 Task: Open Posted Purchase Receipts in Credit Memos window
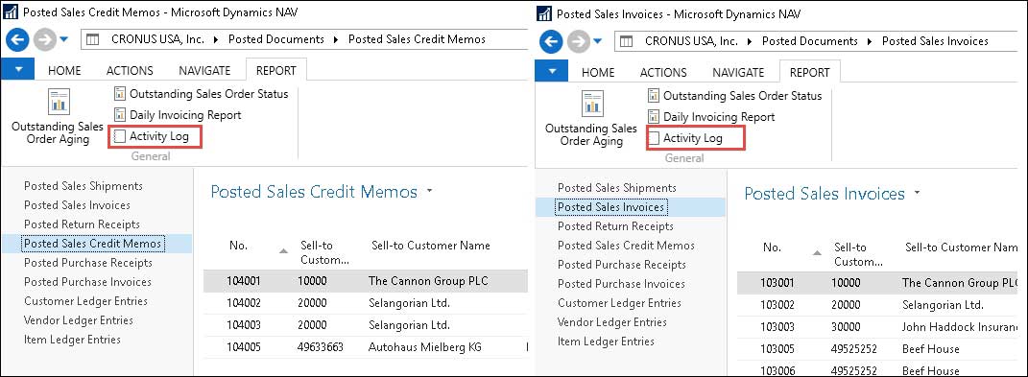[88, 263]
